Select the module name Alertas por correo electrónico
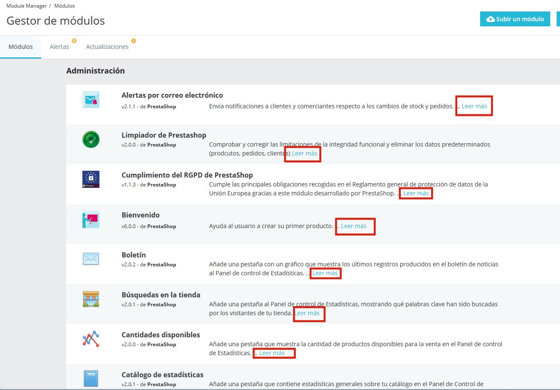Screen dimensions: 560x390 pos(172,95)
